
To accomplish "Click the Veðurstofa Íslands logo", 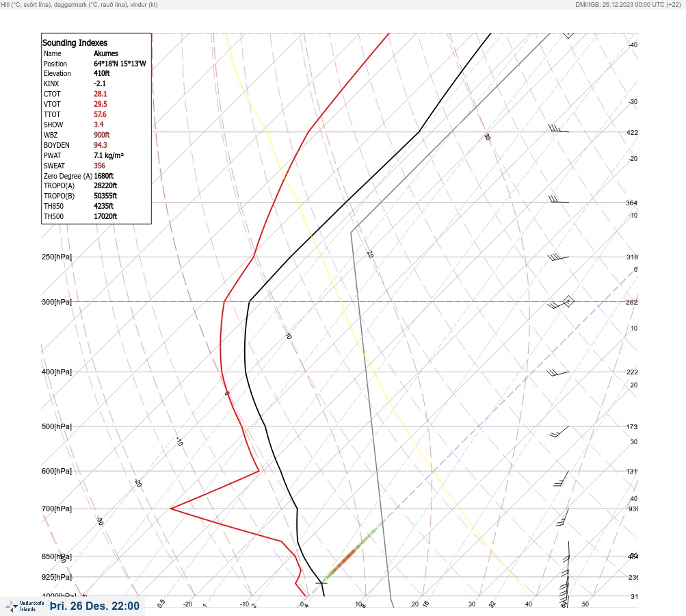I will (25, 606).
